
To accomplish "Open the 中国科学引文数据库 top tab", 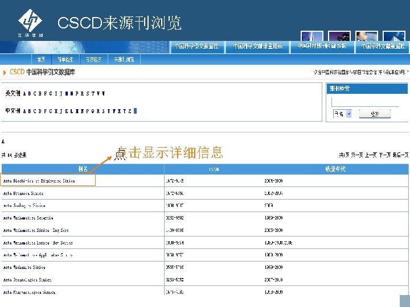I will 196,46.
